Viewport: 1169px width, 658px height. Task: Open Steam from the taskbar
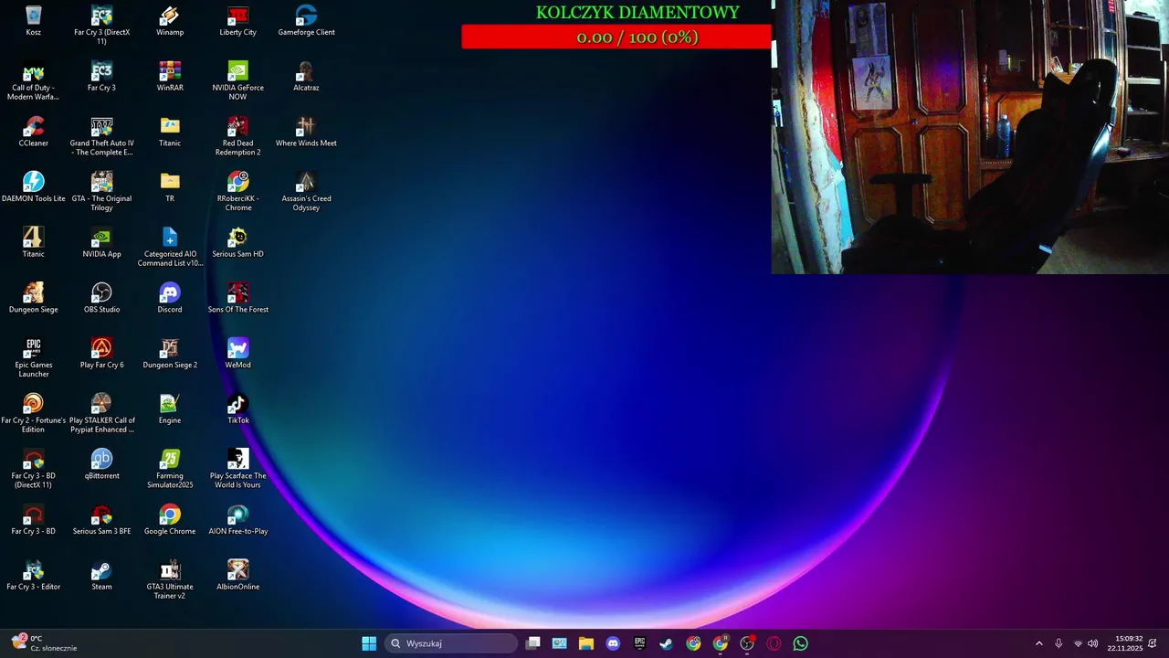tap(667, 643)
